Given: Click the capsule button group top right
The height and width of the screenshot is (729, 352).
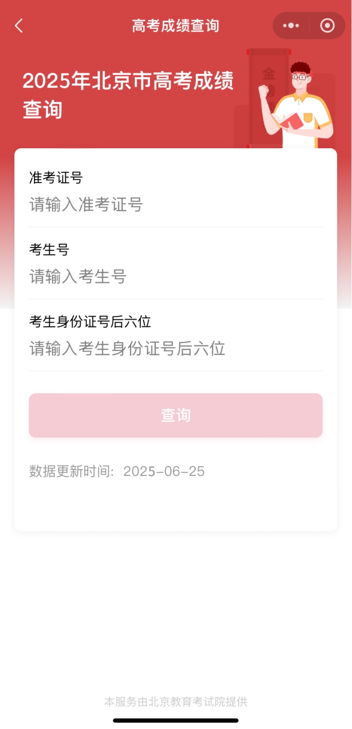Looking at the screenshot, I should (308, 26).
